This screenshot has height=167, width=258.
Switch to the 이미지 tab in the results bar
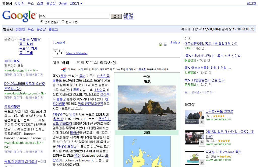pos(20,29)
